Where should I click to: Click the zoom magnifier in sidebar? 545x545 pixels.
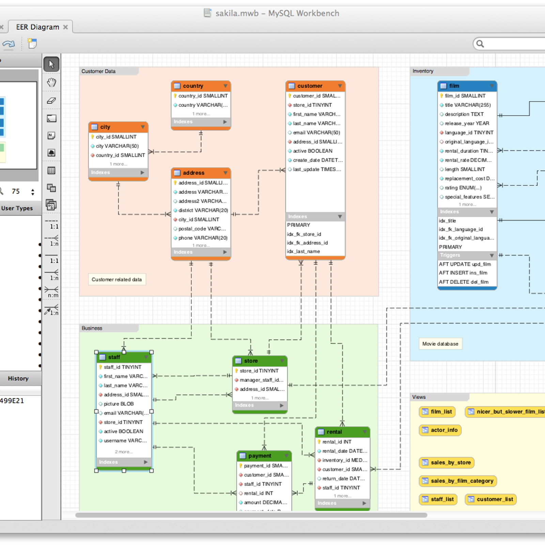tap(1, 191)
